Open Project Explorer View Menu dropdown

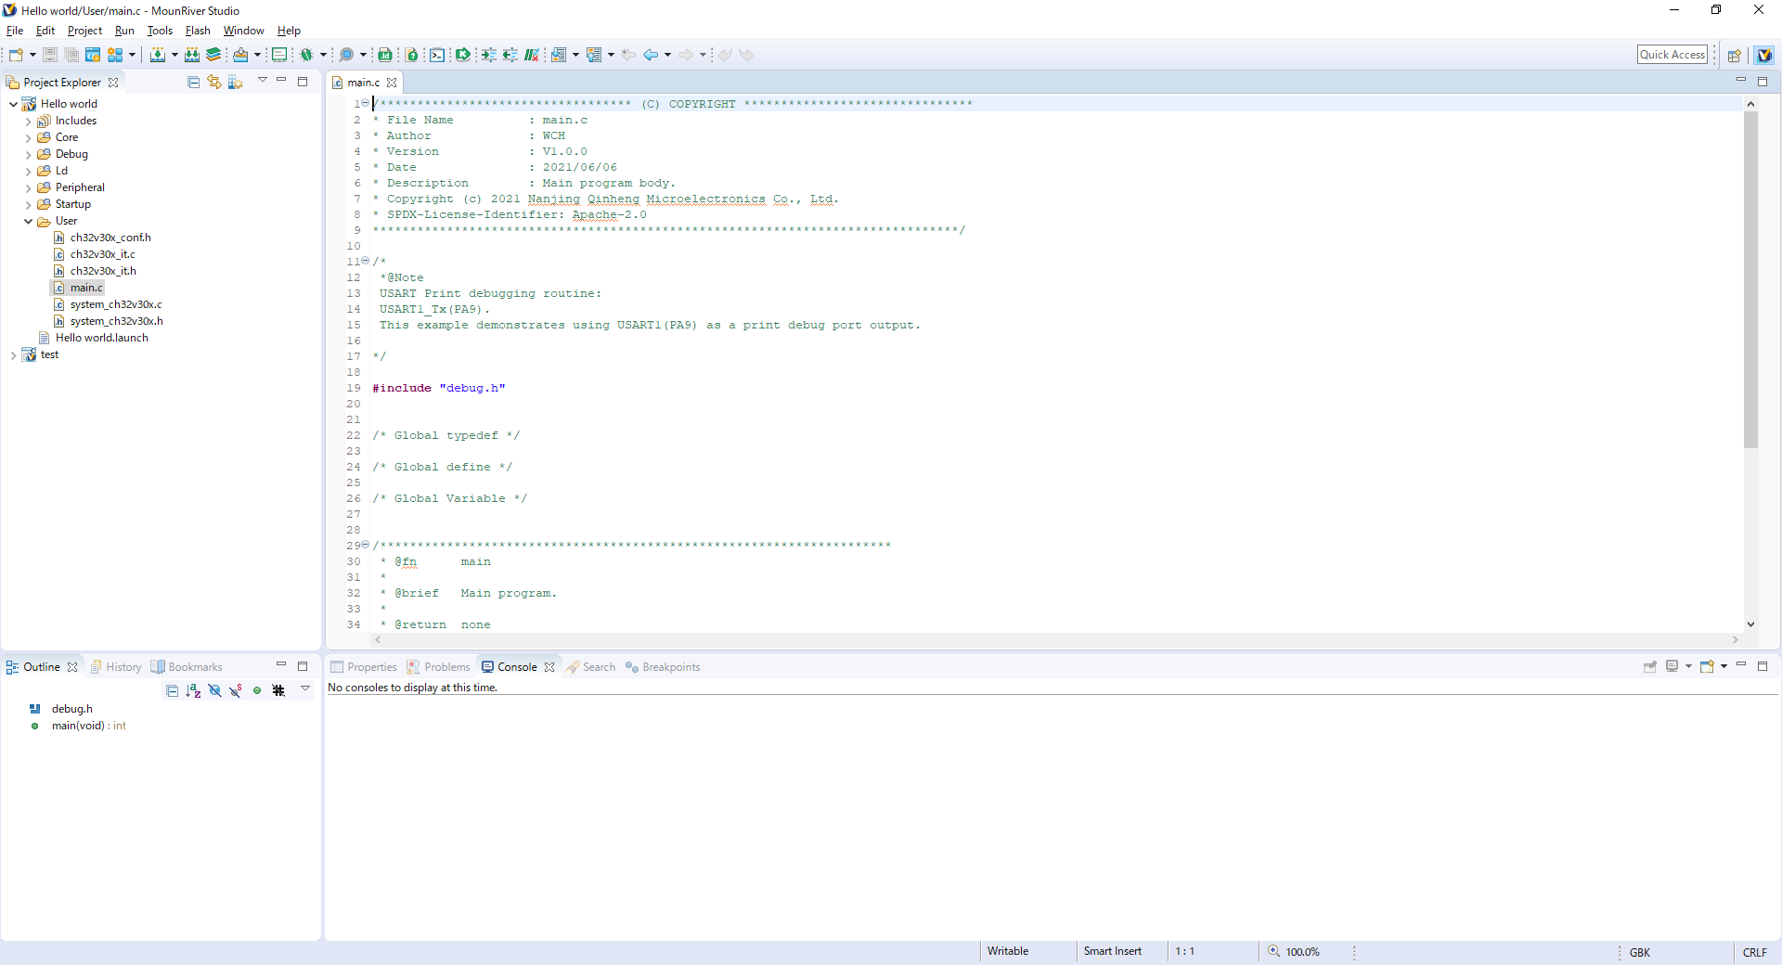tap(263, 81)
